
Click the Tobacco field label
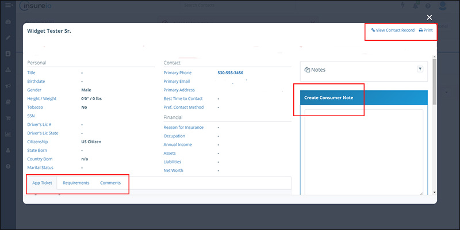[35, 107]
